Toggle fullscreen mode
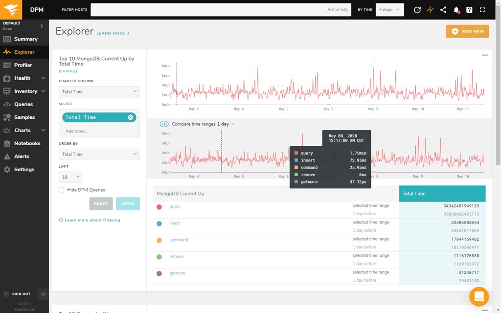This screenshot has width=501, height=313. (482, 9)
